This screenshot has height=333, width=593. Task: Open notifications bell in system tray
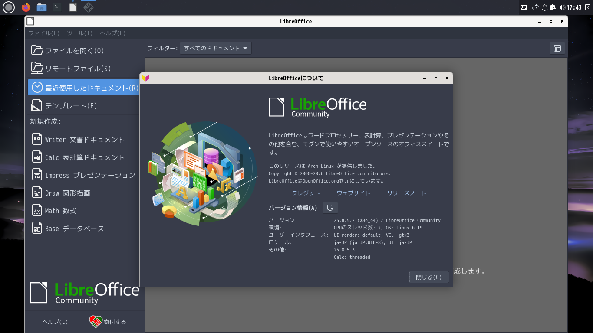[545, 7]
